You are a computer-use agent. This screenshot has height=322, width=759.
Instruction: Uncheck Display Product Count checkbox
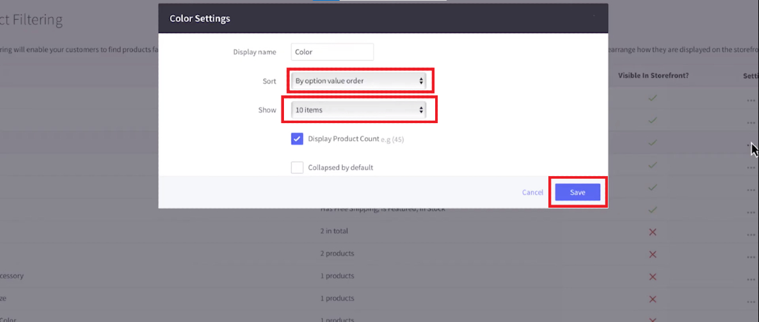click(297, 139)
